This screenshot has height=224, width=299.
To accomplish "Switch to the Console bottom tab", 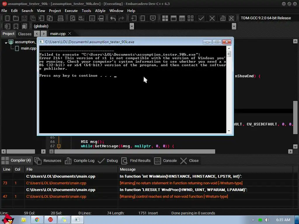I will coord(165,161).
